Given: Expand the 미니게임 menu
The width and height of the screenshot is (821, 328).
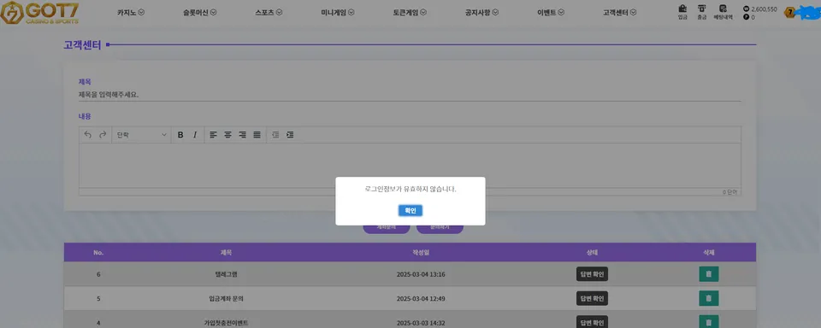Looking at the screenshot, I should (x=338, y=13).
